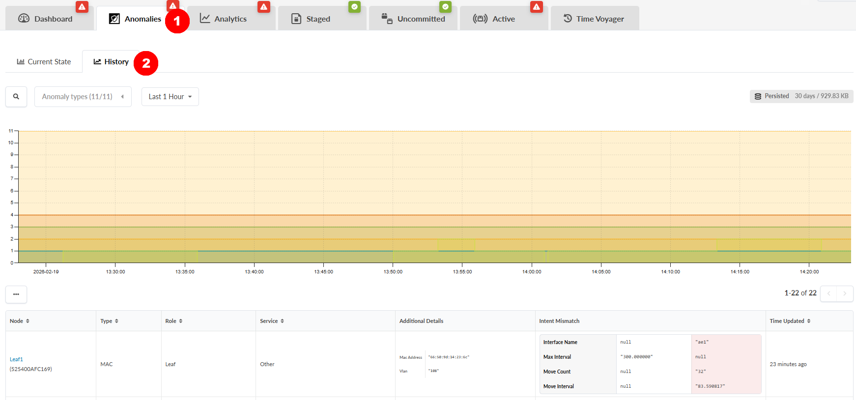This screenshot has width=856, height=400.
Task: Click the Mac Address value 66:50:9d:14:23:6c
Action: [x=449, y=357]
